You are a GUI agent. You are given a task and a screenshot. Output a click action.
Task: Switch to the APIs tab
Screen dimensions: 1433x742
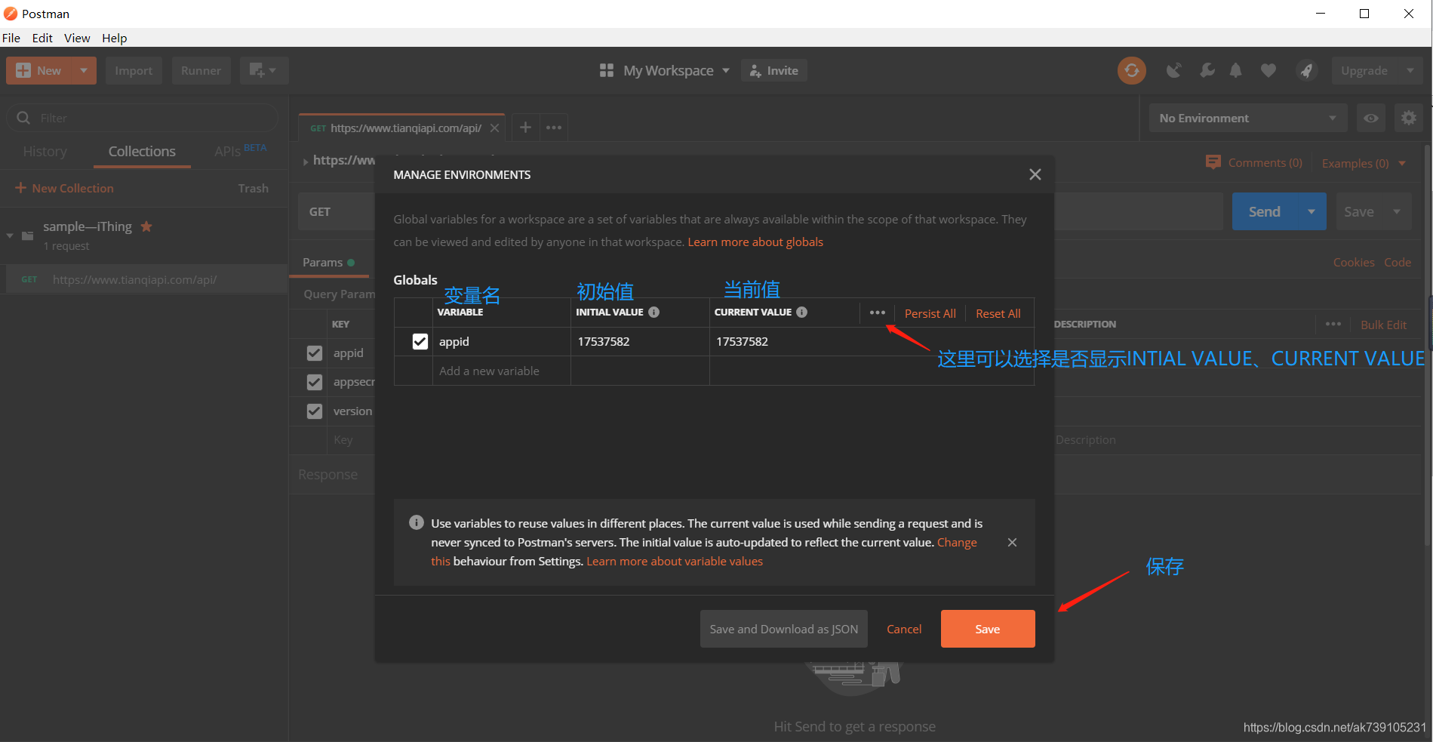pyautogui.click(x=239, y=150)
